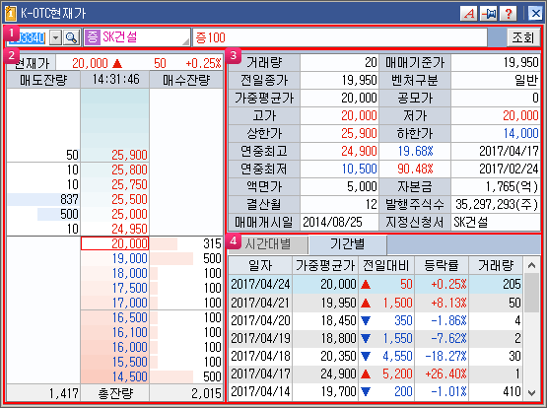Viewport: 547px width, 408px height.
Task: Click the font size 'A' icon
Action: [468, 14]
